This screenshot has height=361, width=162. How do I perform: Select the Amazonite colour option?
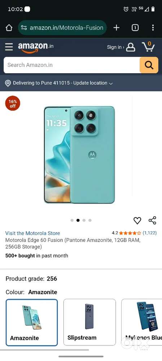(x=32, y=322)
